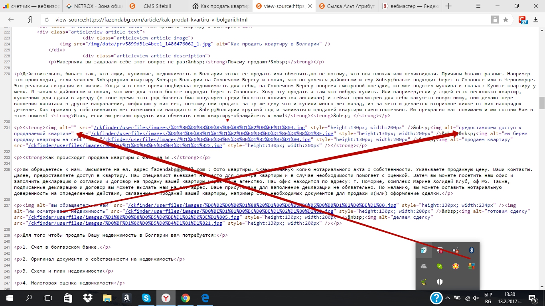Open the tray icon with the red X and signal
545x306 pixels.
click(x=455, y=250)
